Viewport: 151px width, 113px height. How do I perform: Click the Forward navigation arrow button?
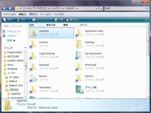click(x=10, y=9)
